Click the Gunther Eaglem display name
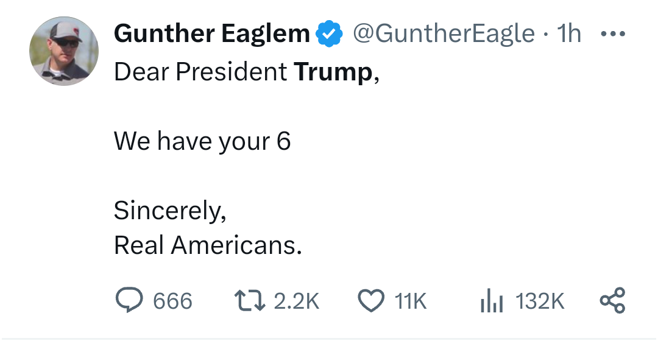 pyautogui.click(x=212, y=34)
